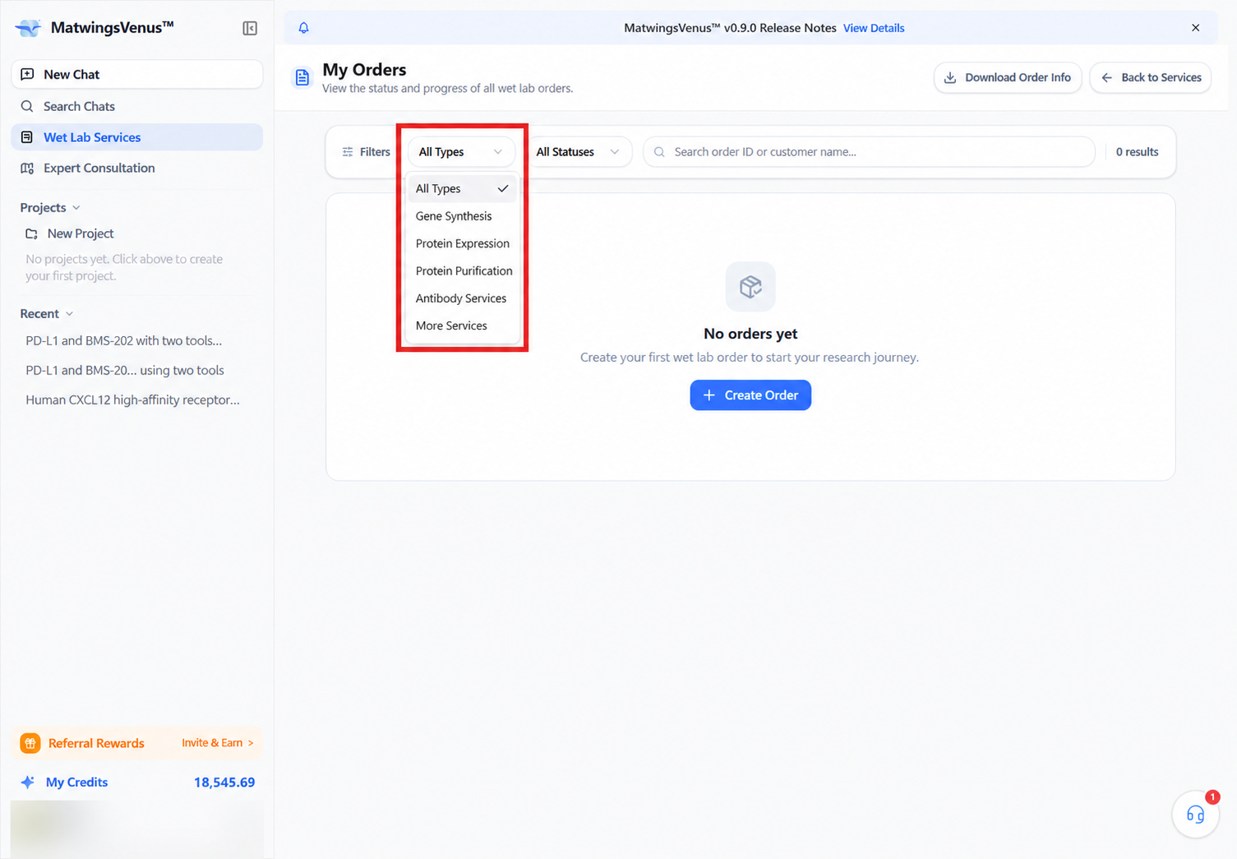
Task: Select All Types option in list
Action: click(462, 188)
